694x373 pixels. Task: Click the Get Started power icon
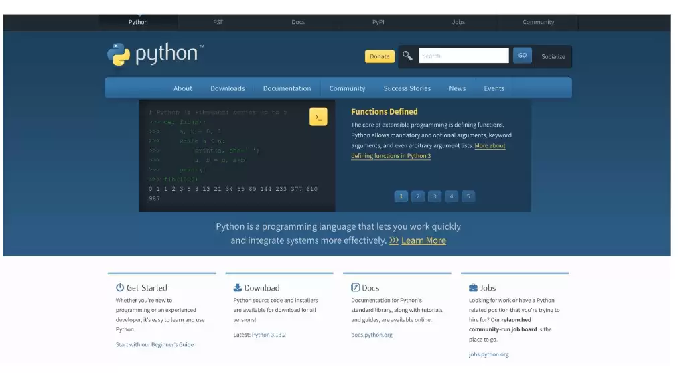coord(120,287)
